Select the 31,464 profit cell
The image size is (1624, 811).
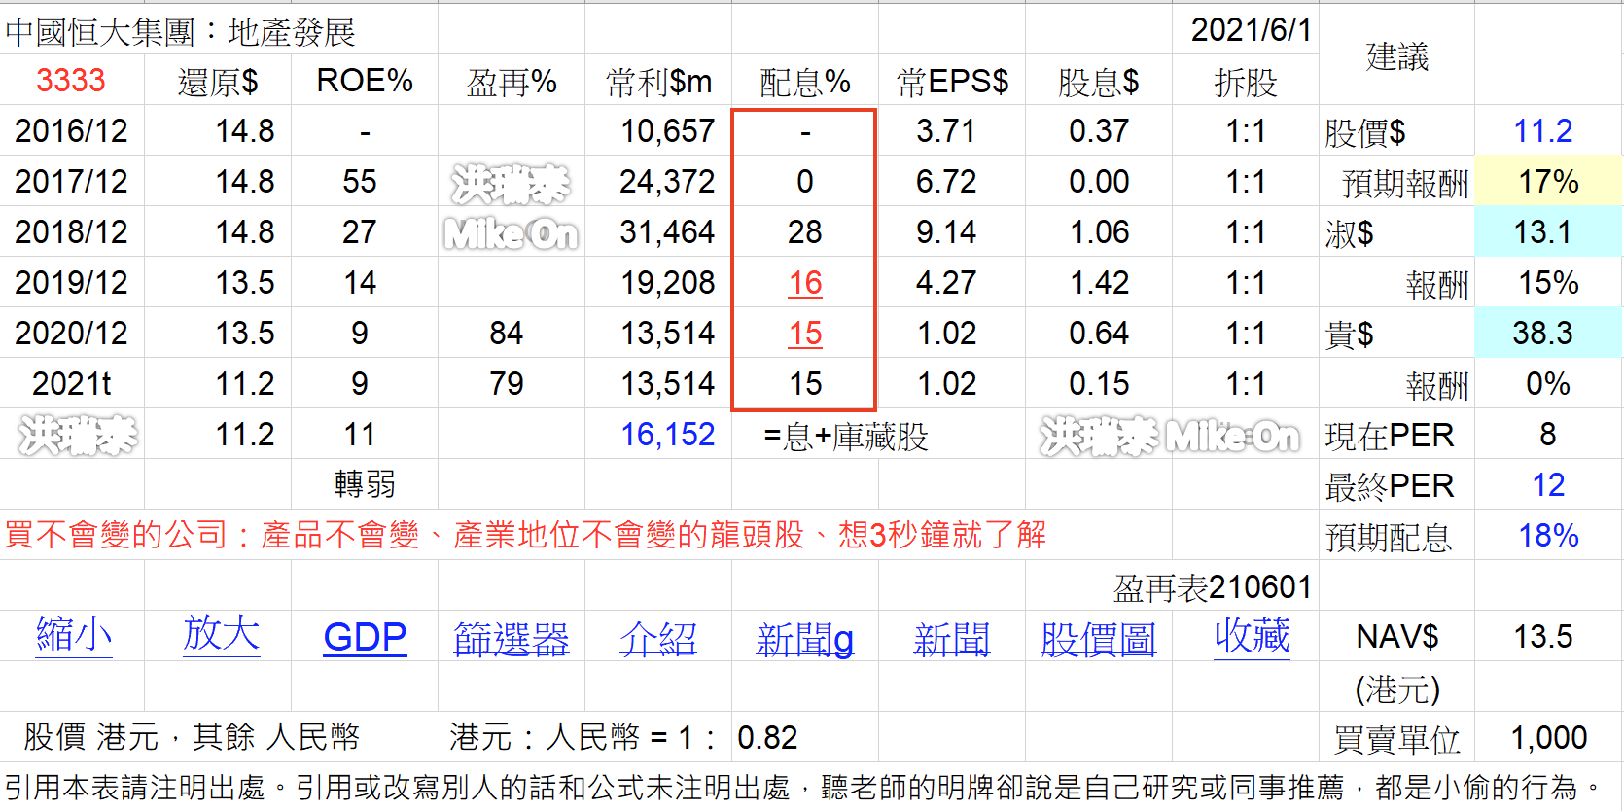(668, 231)
